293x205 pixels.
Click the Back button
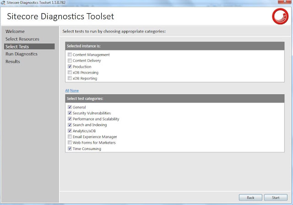250,198
